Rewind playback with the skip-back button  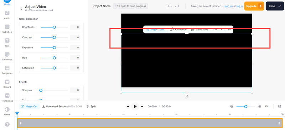pos(128,106)
